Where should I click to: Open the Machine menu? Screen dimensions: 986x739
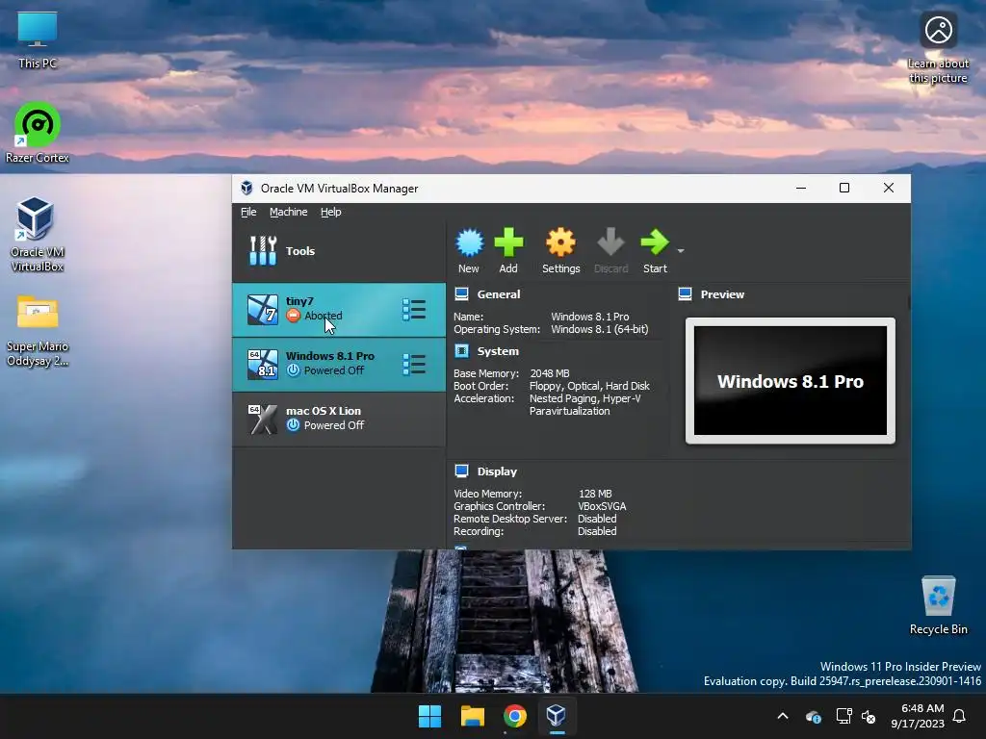coord(289,212)
